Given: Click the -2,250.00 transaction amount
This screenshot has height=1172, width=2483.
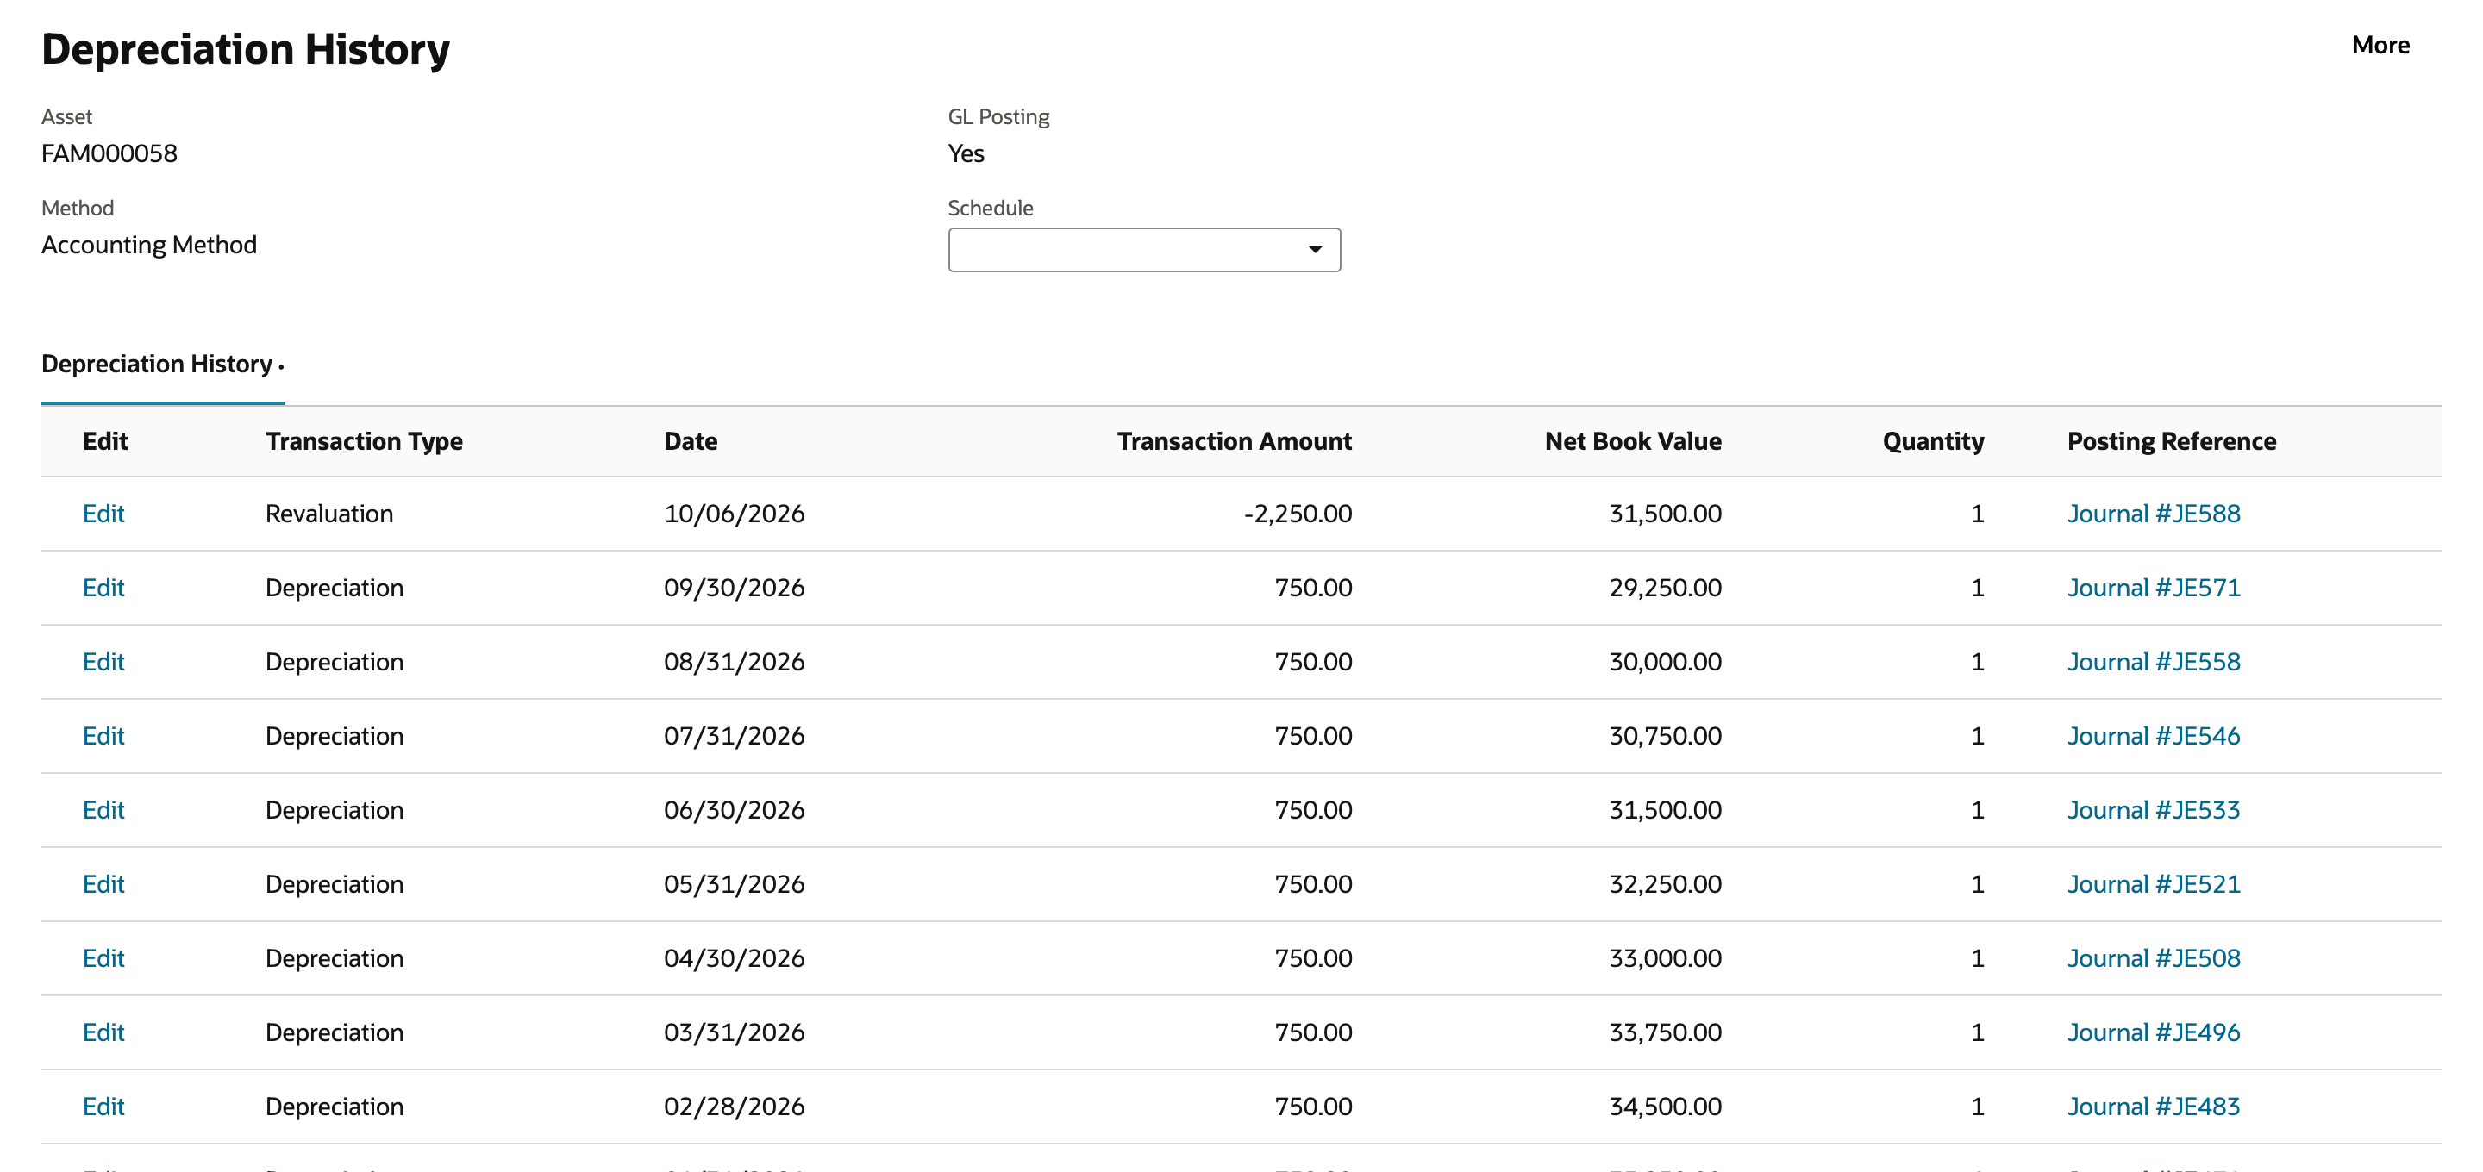Looking at the screenshot, I should 1298,514.
